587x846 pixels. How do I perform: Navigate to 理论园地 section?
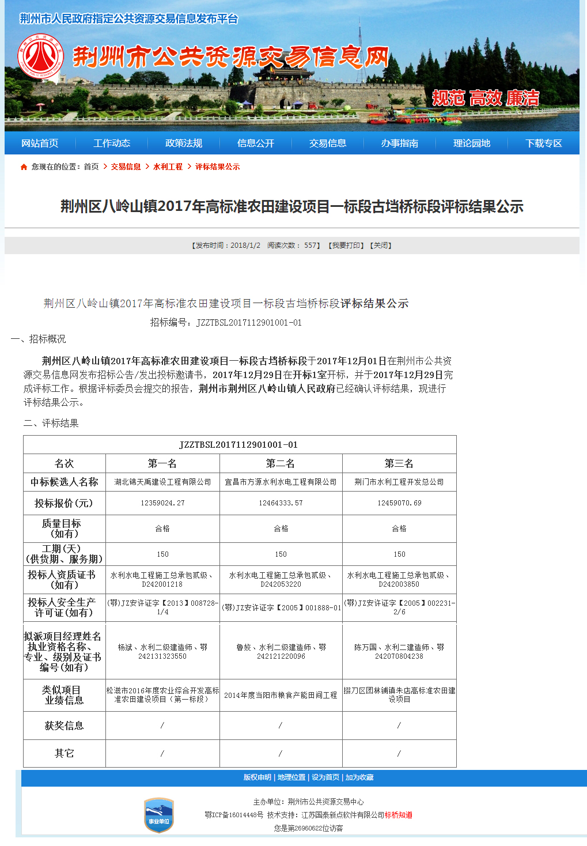[472, 143]
